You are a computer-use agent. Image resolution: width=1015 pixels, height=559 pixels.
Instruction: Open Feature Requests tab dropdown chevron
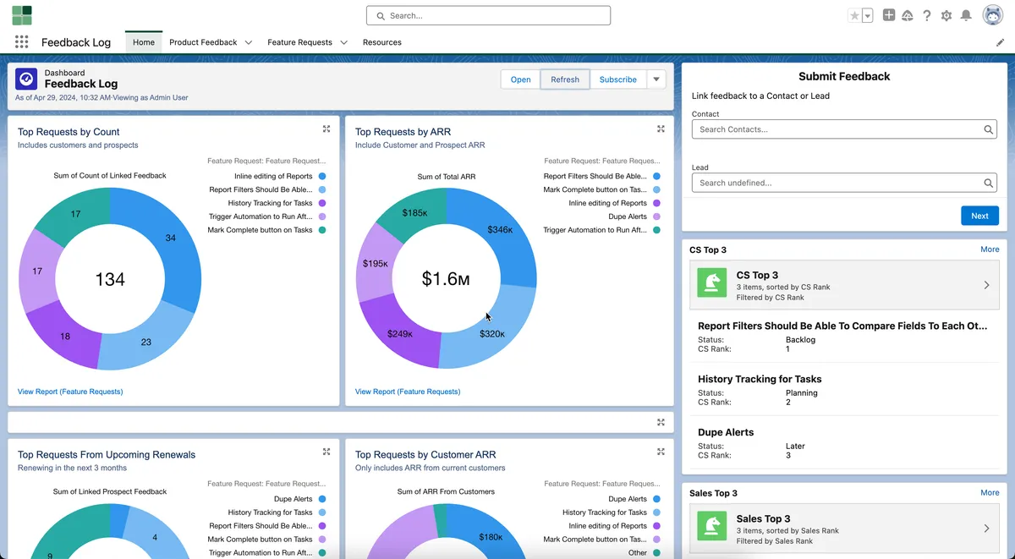click(344, 42)
